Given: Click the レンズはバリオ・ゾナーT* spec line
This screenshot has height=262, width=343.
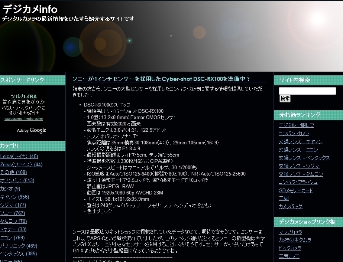Looking at the screenshot, I should pos(111,136).
